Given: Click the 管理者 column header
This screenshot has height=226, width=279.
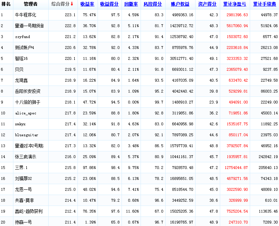Looking at the screenshot, I should click(31, 4).
